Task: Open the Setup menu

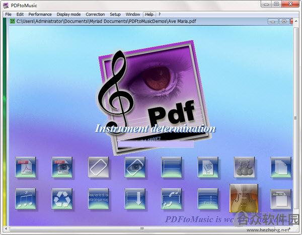Action: pos(115,15)
